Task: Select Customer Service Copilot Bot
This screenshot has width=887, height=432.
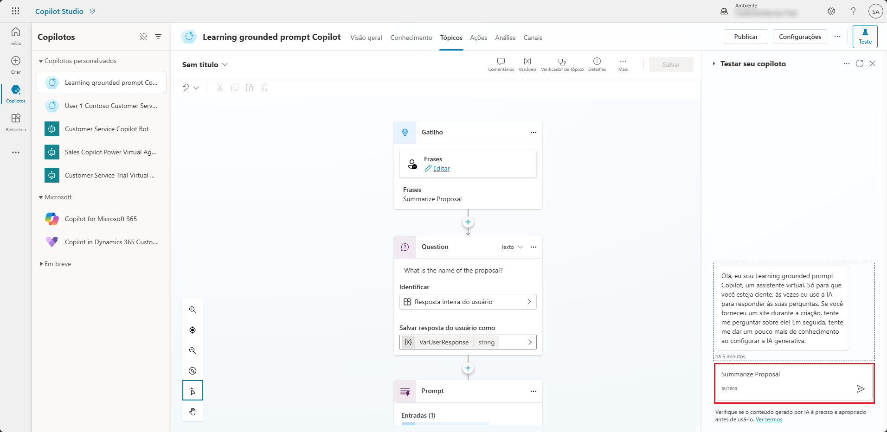Action: point(102,129)
